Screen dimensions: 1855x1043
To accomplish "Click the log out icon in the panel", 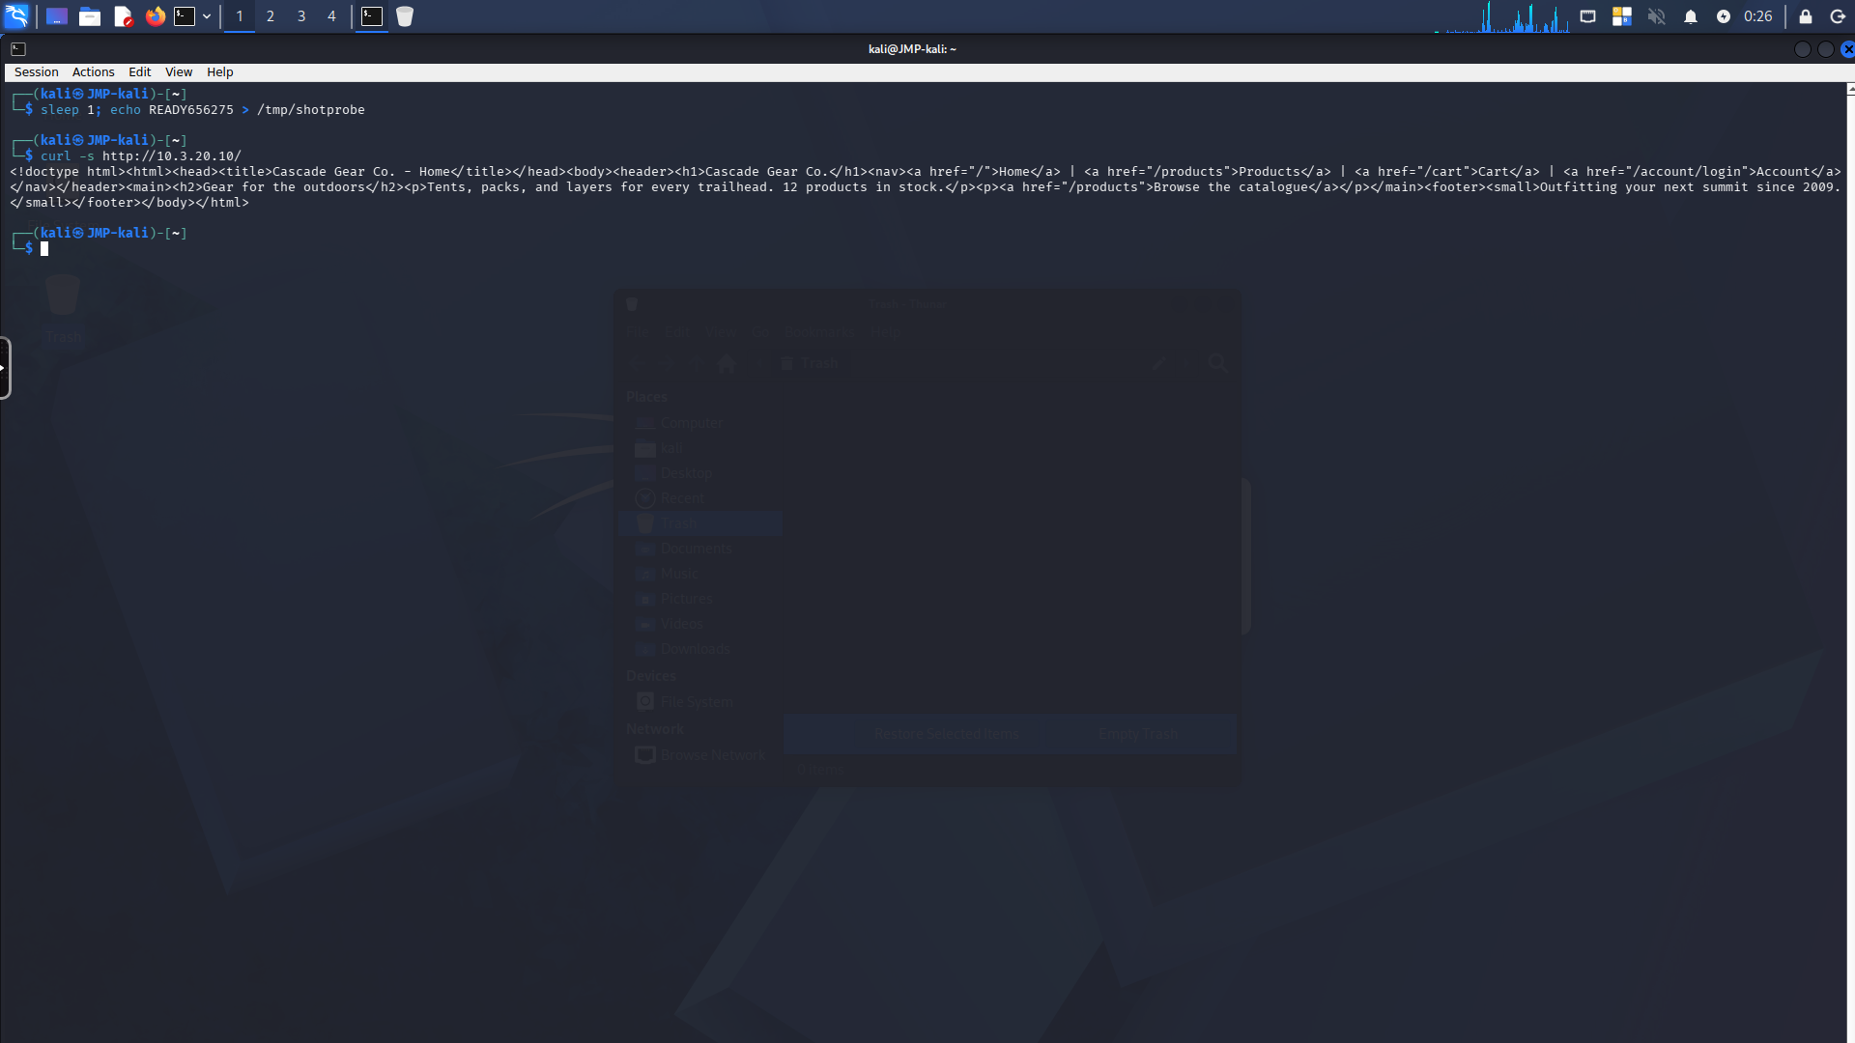I will click(x=1838, y=16).
